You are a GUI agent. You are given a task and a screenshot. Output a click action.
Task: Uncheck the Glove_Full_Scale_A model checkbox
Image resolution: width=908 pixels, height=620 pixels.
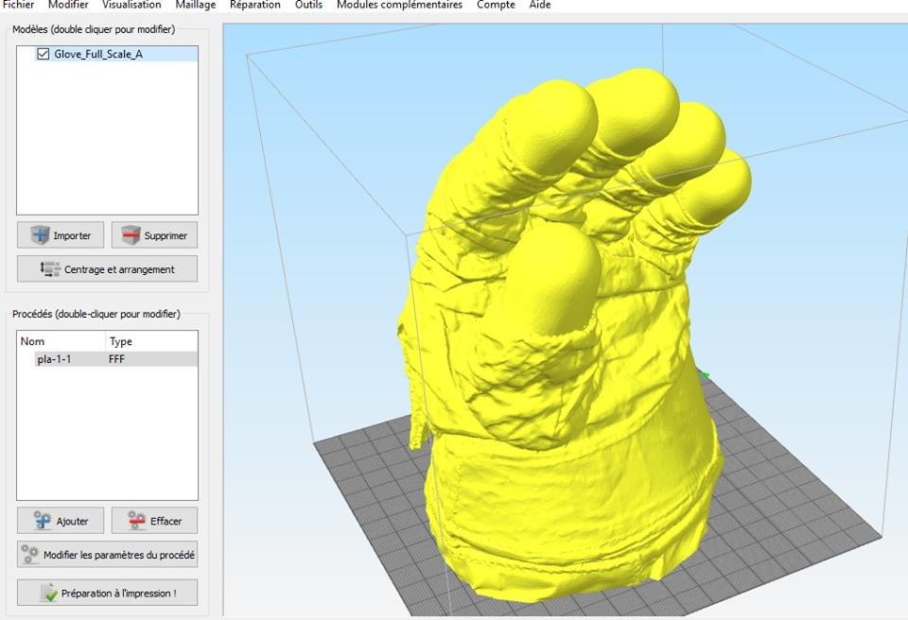point(43,54)
